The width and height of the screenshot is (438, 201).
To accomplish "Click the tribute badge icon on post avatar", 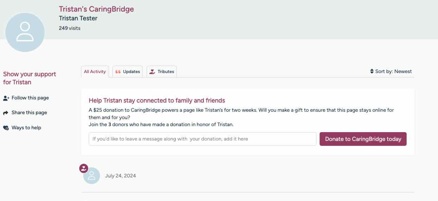I will click(84, 169).
